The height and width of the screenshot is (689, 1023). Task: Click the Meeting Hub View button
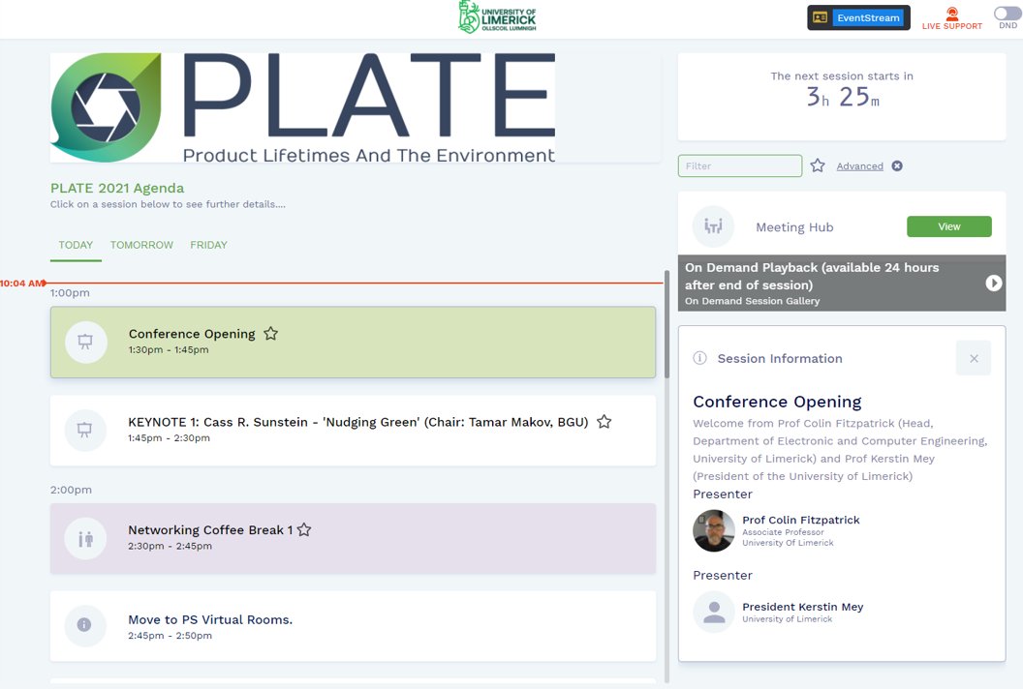(949, 226)
